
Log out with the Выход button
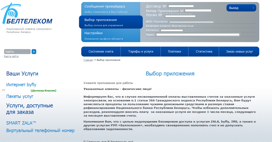tap(241, 8)
